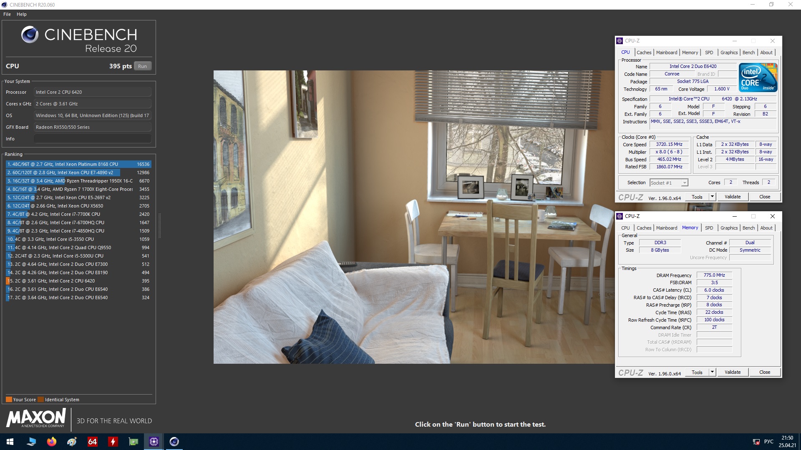
Task: Open Cinebench taskbar icon
Action: 174,442
